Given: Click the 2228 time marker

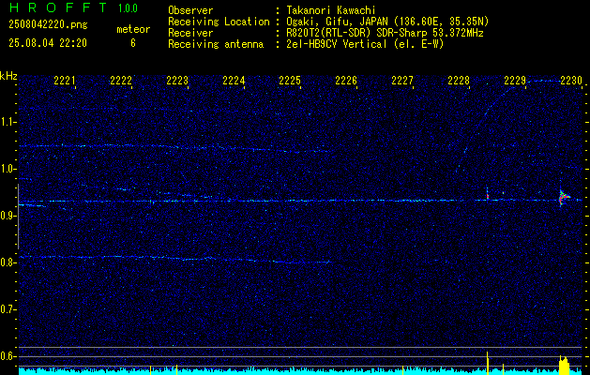Looking at the screenshot, I should point(459,81).
